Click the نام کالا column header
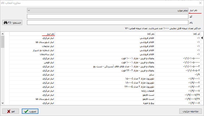This screenshot has width=204, height=116. [105, 34]
